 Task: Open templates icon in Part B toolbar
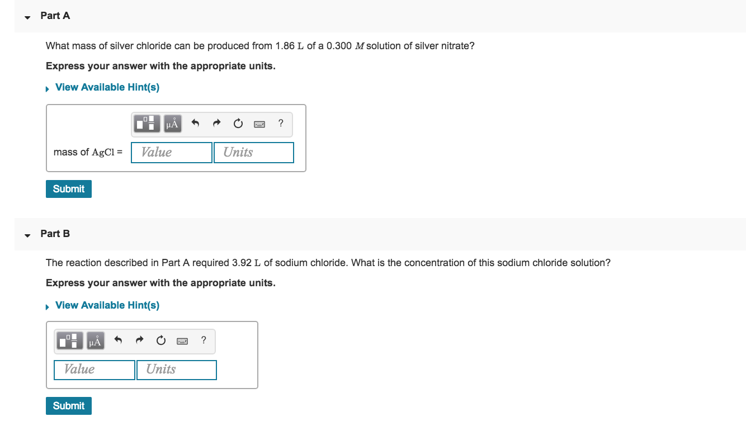[70, 340]
